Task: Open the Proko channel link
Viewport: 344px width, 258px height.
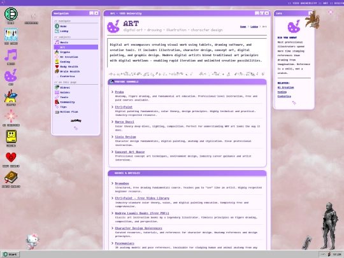Action: 119,92
